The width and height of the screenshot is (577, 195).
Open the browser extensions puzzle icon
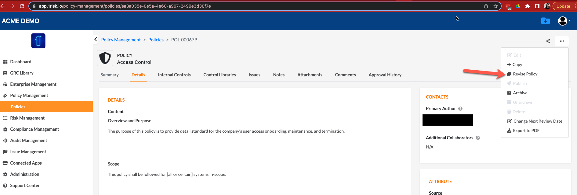[528, 6]
